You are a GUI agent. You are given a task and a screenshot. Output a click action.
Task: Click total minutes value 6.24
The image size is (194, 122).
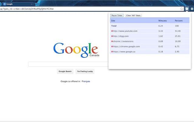[161, 26]
